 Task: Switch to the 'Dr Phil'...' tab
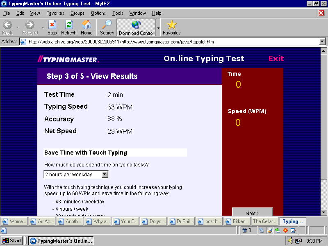click(x=182, y=221)
